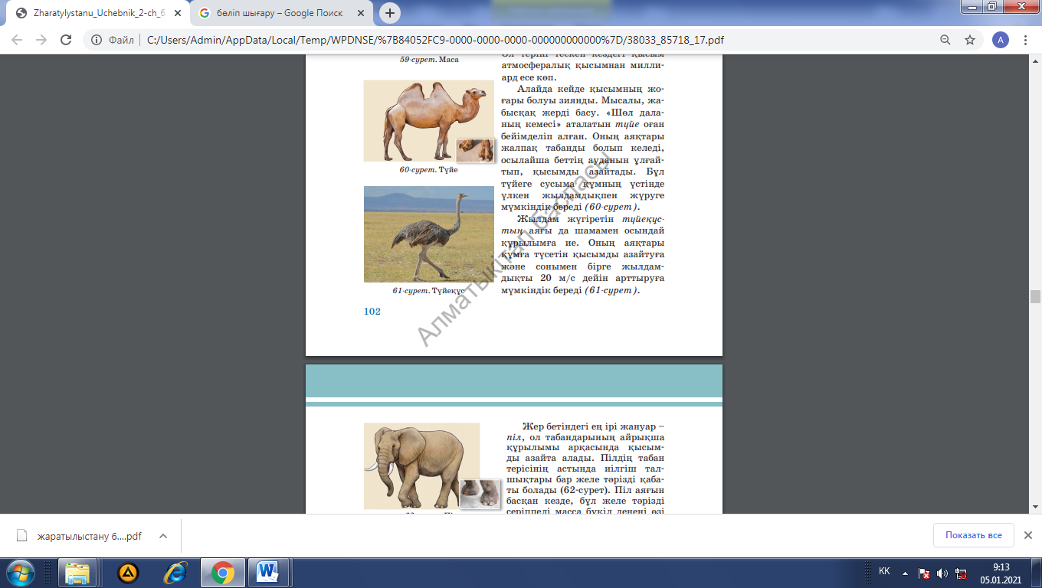This screenshot has height=588, width=1042.
Task: Click the Chrome taskbar icon
Action: point(223,573)
